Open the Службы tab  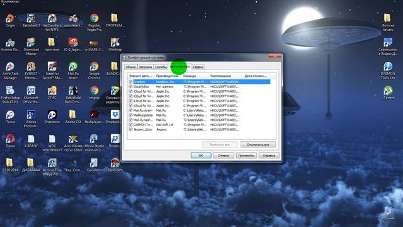click(161, 67)
